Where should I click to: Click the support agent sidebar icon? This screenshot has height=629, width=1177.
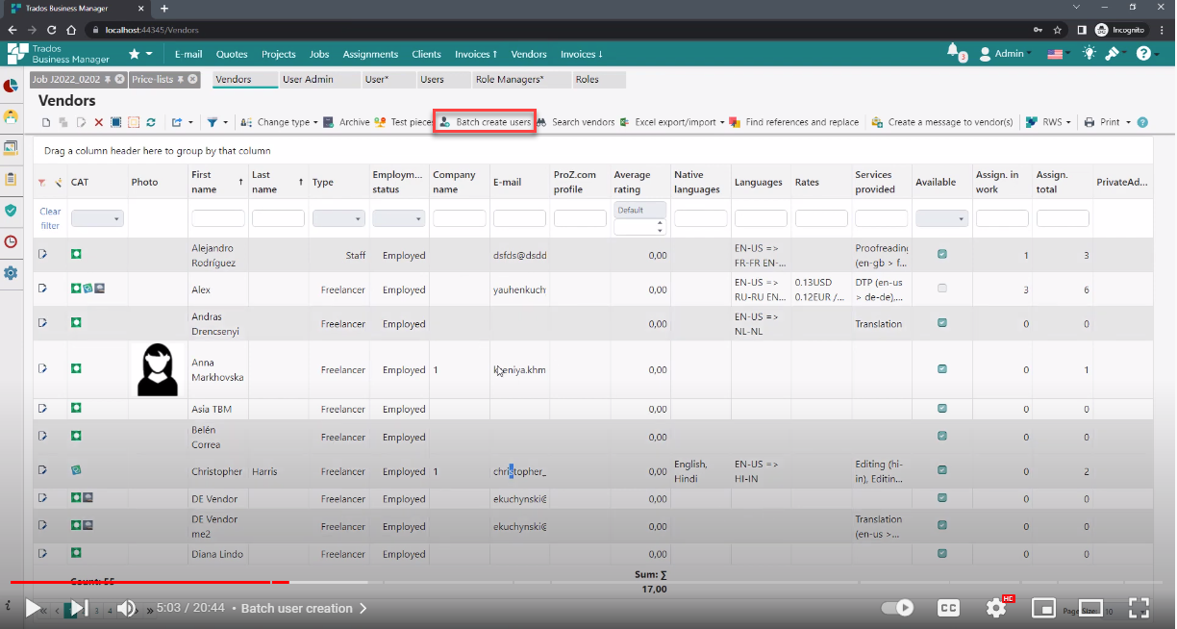tap(11, 116)
